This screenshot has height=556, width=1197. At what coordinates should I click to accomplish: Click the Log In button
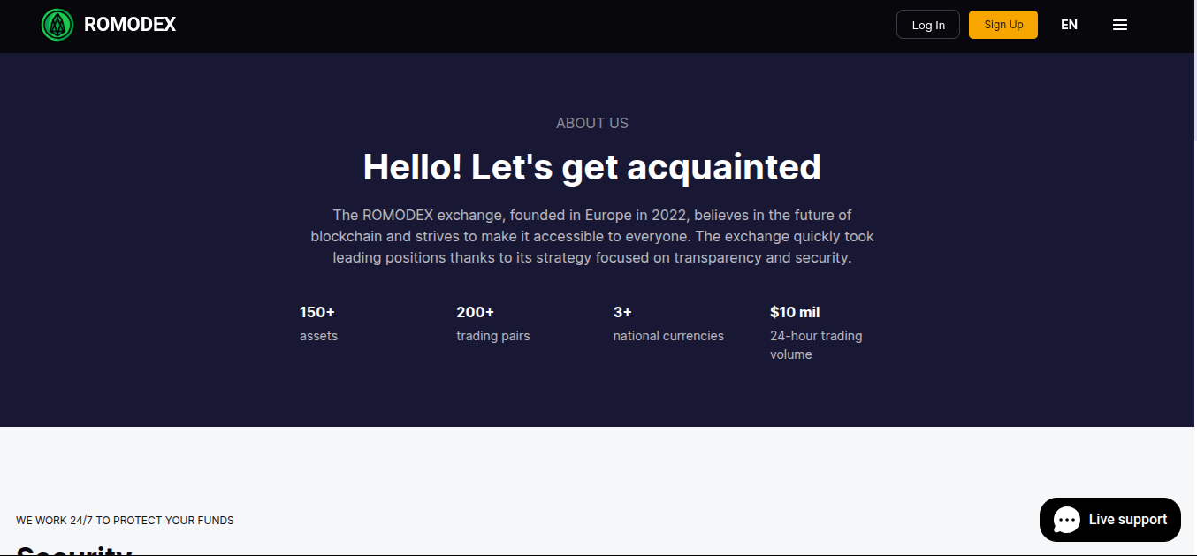pyautogui.click(x=927, y=25)
